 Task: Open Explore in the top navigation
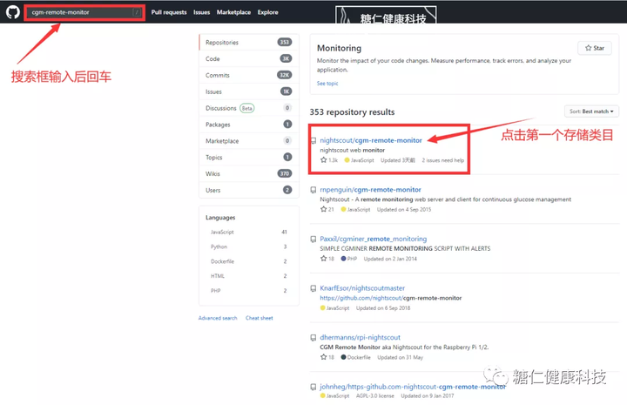coord(268,12)
